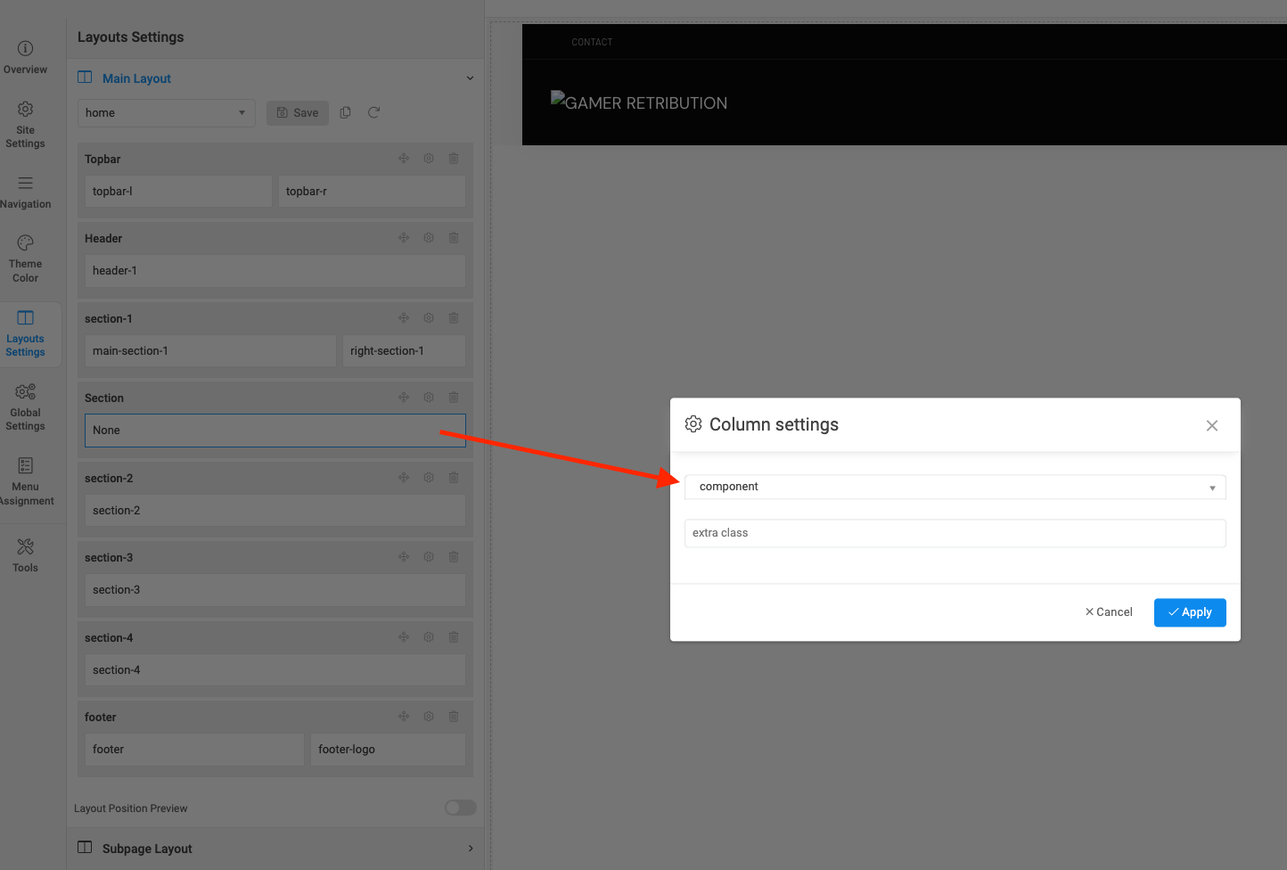Click Cancel in Column settings dialog
Image resolution: width=1287 pixels, height=870 pixels.
(1109, 612)
